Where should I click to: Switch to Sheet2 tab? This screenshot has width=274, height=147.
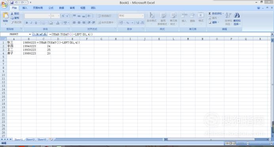pyautogui.click(x=30, y=139)
